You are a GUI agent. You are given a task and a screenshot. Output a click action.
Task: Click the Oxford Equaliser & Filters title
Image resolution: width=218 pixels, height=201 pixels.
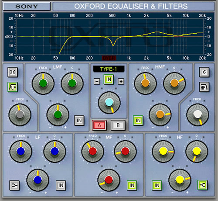click(131, 7)
